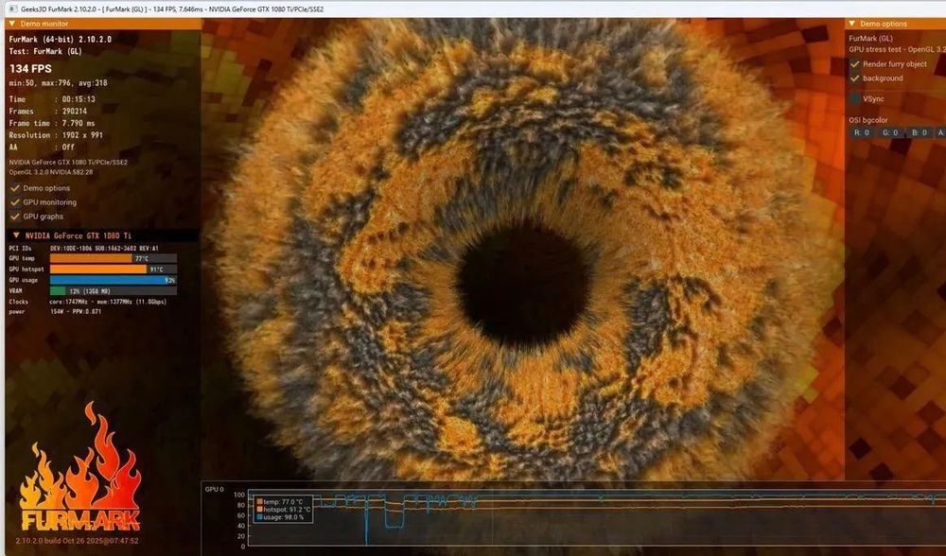
Task: Click the 'usage: 98.0 %' graph legend entry
Action: 281,517
